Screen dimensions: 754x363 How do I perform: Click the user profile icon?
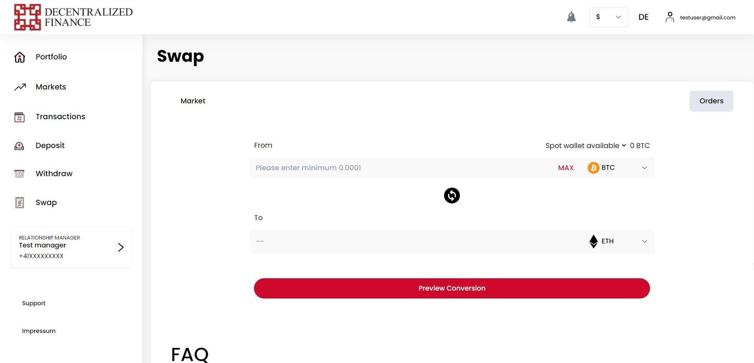pyautogui.click(x=669, y=17)
